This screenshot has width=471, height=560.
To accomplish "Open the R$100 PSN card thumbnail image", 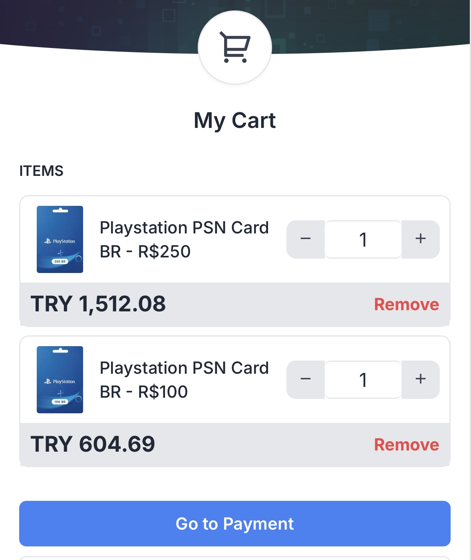I will (60, 380).
